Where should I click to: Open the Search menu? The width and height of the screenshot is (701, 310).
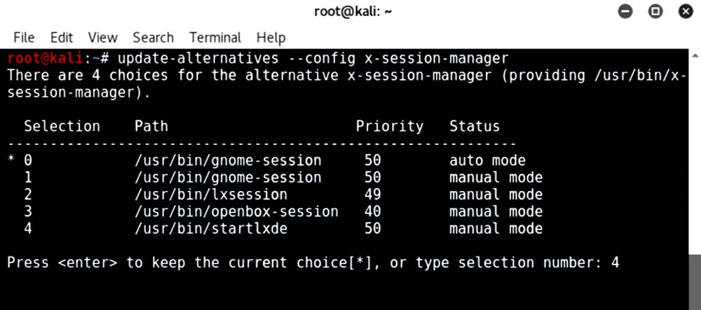(x=153, y=37)
